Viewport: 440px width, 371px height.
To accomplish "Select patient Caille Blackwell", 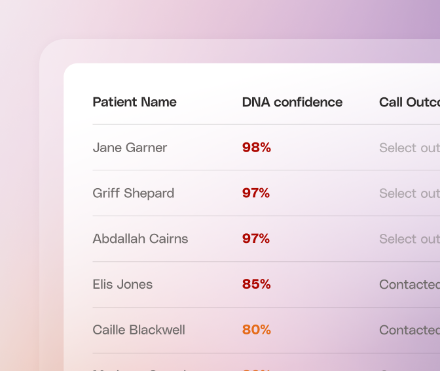I will pos(139,330).
